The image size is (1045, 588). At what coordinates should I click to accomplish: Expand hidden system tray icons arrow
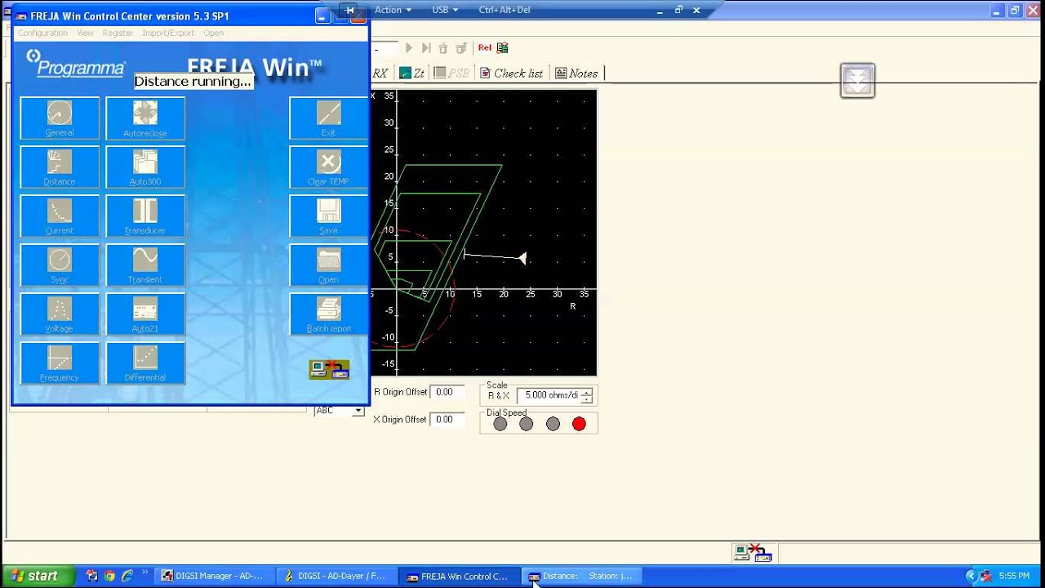pos(970,576)
